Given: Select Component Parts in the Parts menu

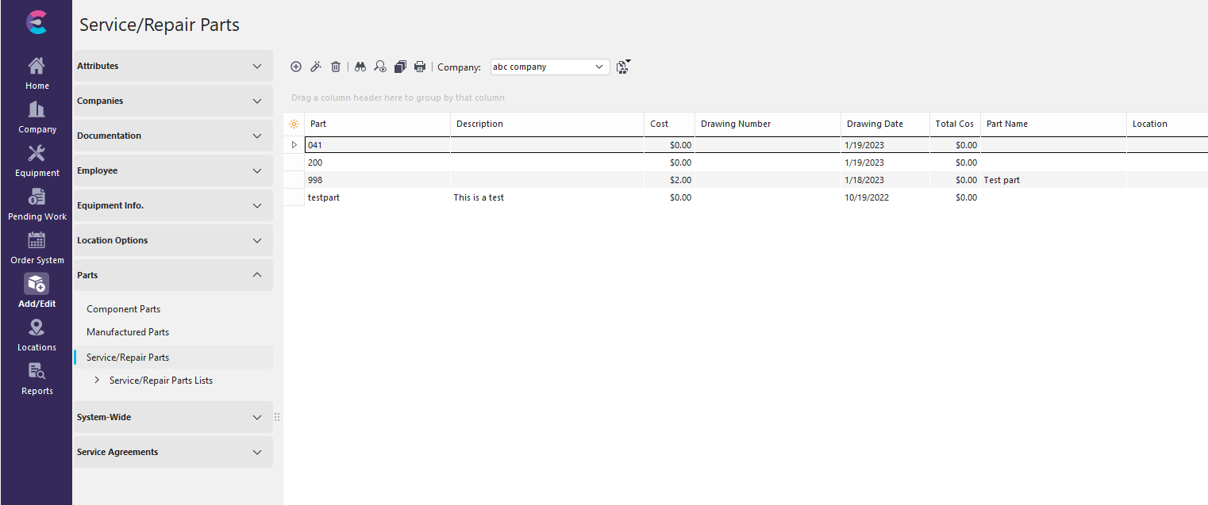Looking at the screenshot, I should coord(123,309).
